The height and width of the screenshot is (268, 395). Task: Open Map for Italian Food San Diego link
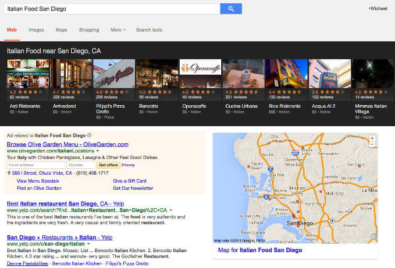click(x=260, y=250)
